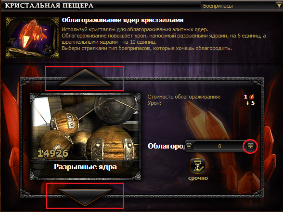
Task: Click the +5 damage bonus value
Action: coord(250,103)
